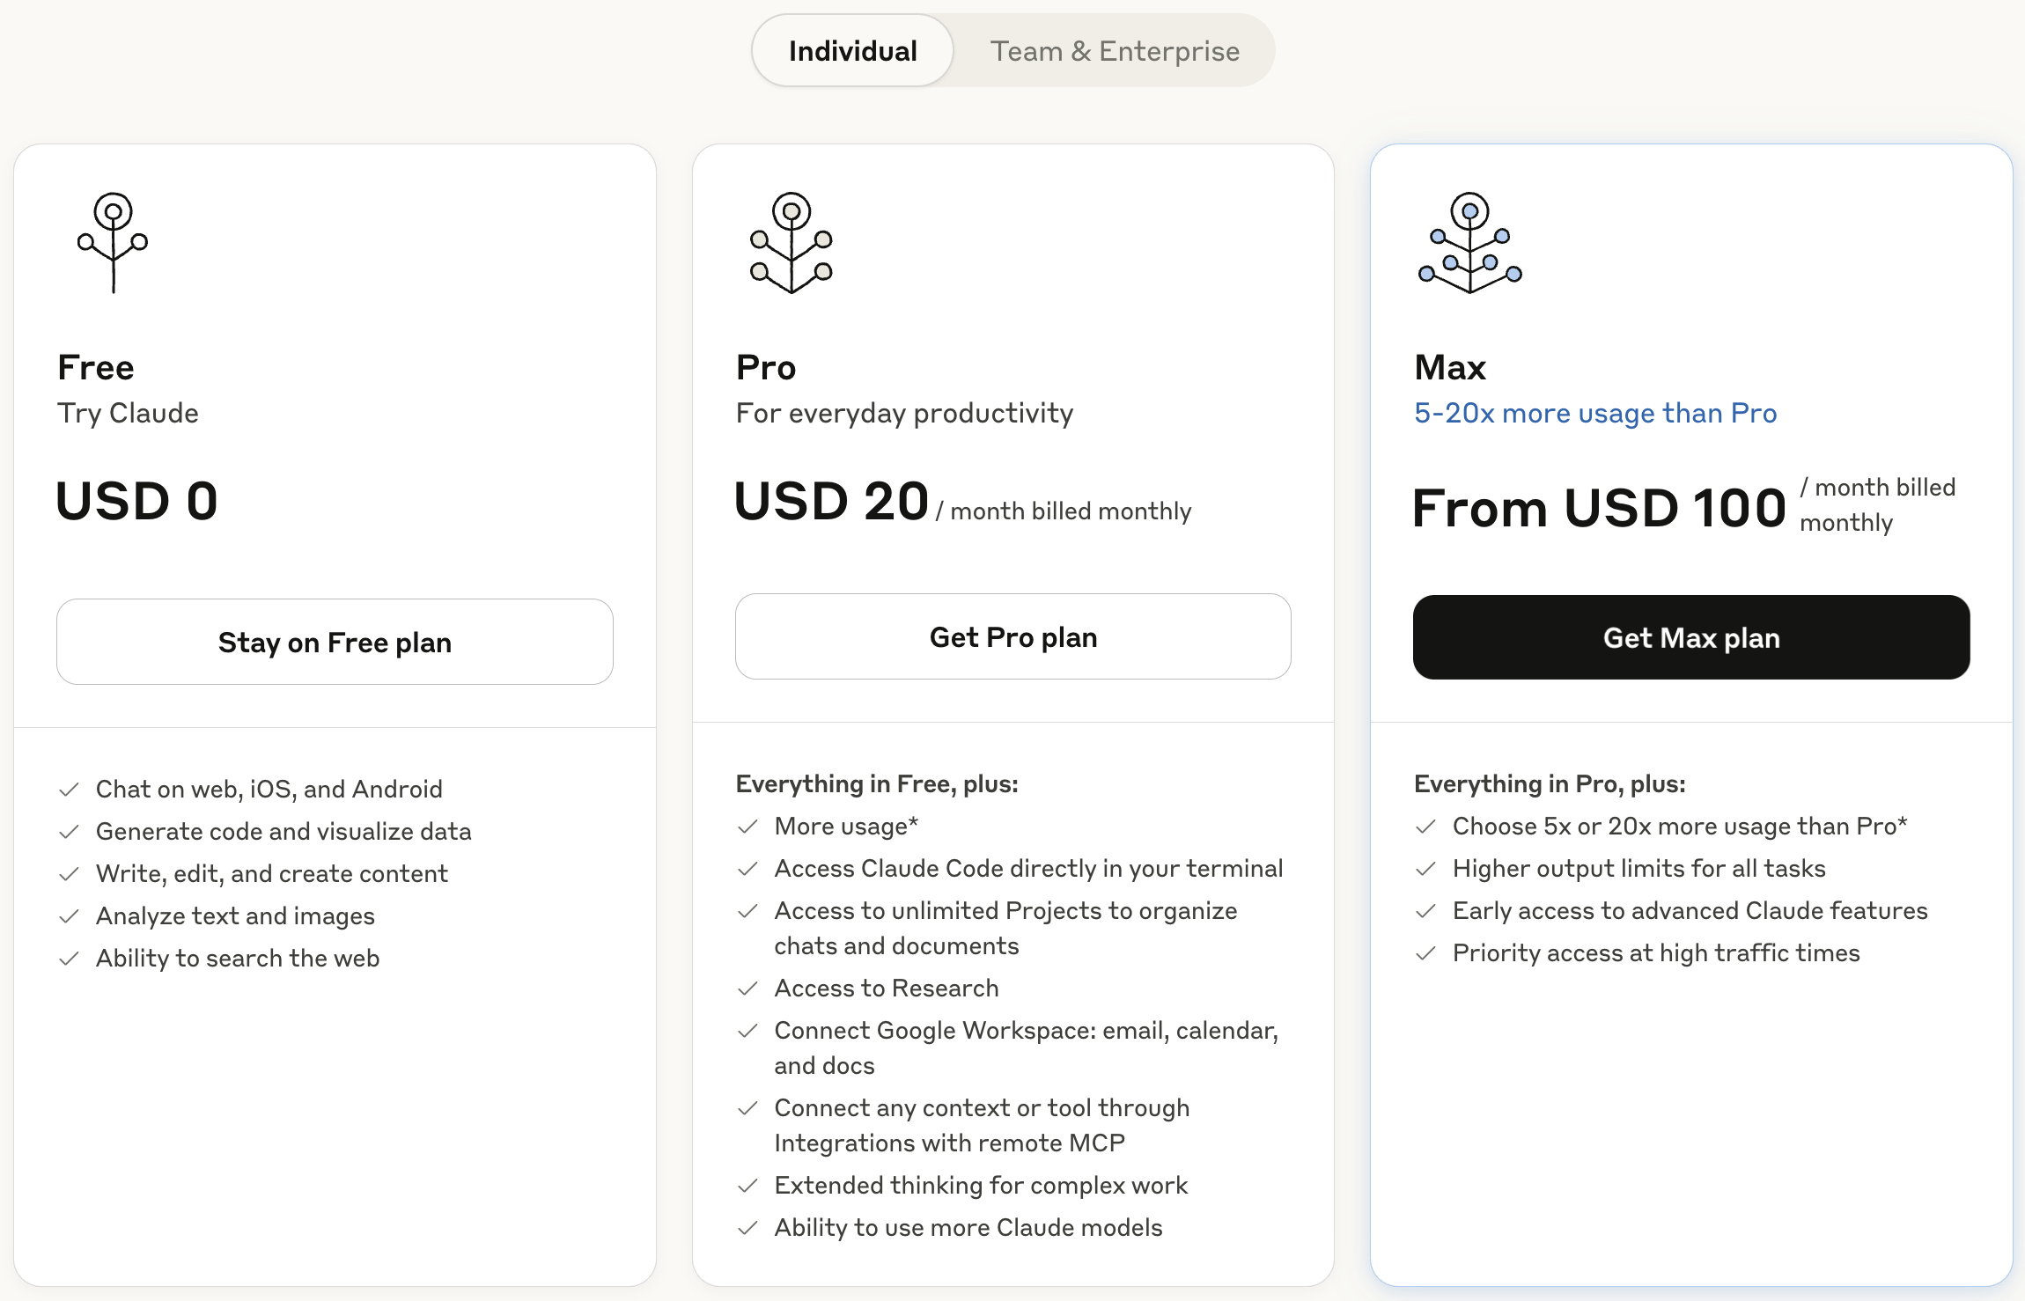Click the 'Everything in Free, plus:' heading

tap(877, 783)
